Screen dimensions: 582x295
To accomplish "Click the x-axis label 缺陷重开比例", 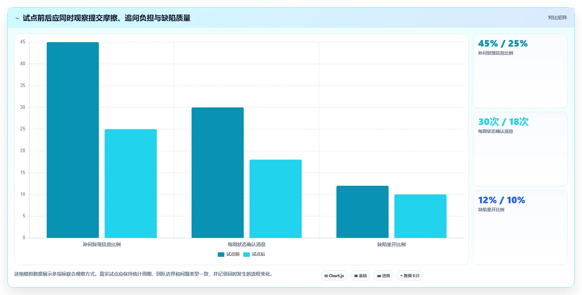I will pos(391,244).
